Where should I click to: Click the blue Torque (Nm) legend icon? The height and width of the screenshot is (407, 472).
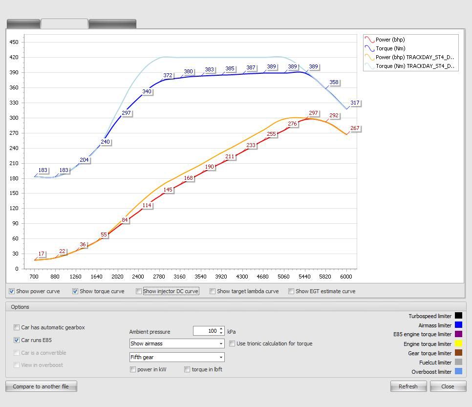pos(369,49)
